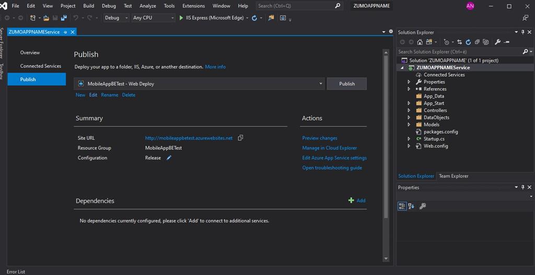Click Open troubleshooting guide link
The width and height of the screenshot is (535, 275).
tap(332, 168)
